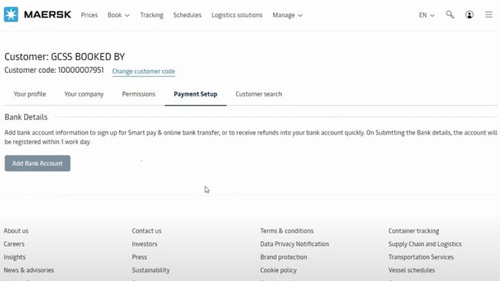
Task: Expand the Manage dropdown menu
Action: tap(287, 15)
